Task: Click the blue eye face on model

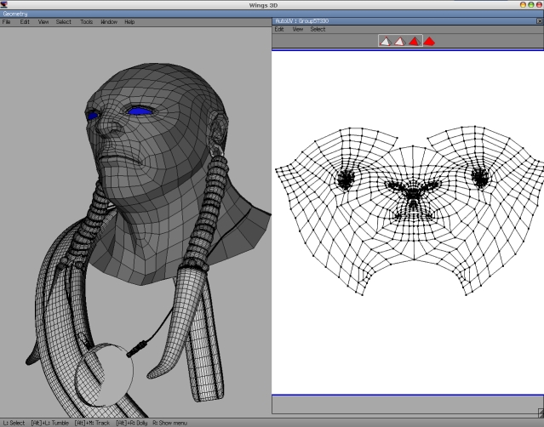Action: point(140,111)
